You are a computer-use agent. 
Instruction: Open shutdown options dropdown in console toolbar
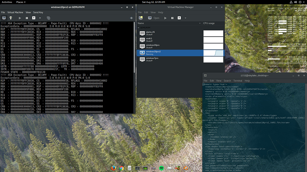click(40, 18)
